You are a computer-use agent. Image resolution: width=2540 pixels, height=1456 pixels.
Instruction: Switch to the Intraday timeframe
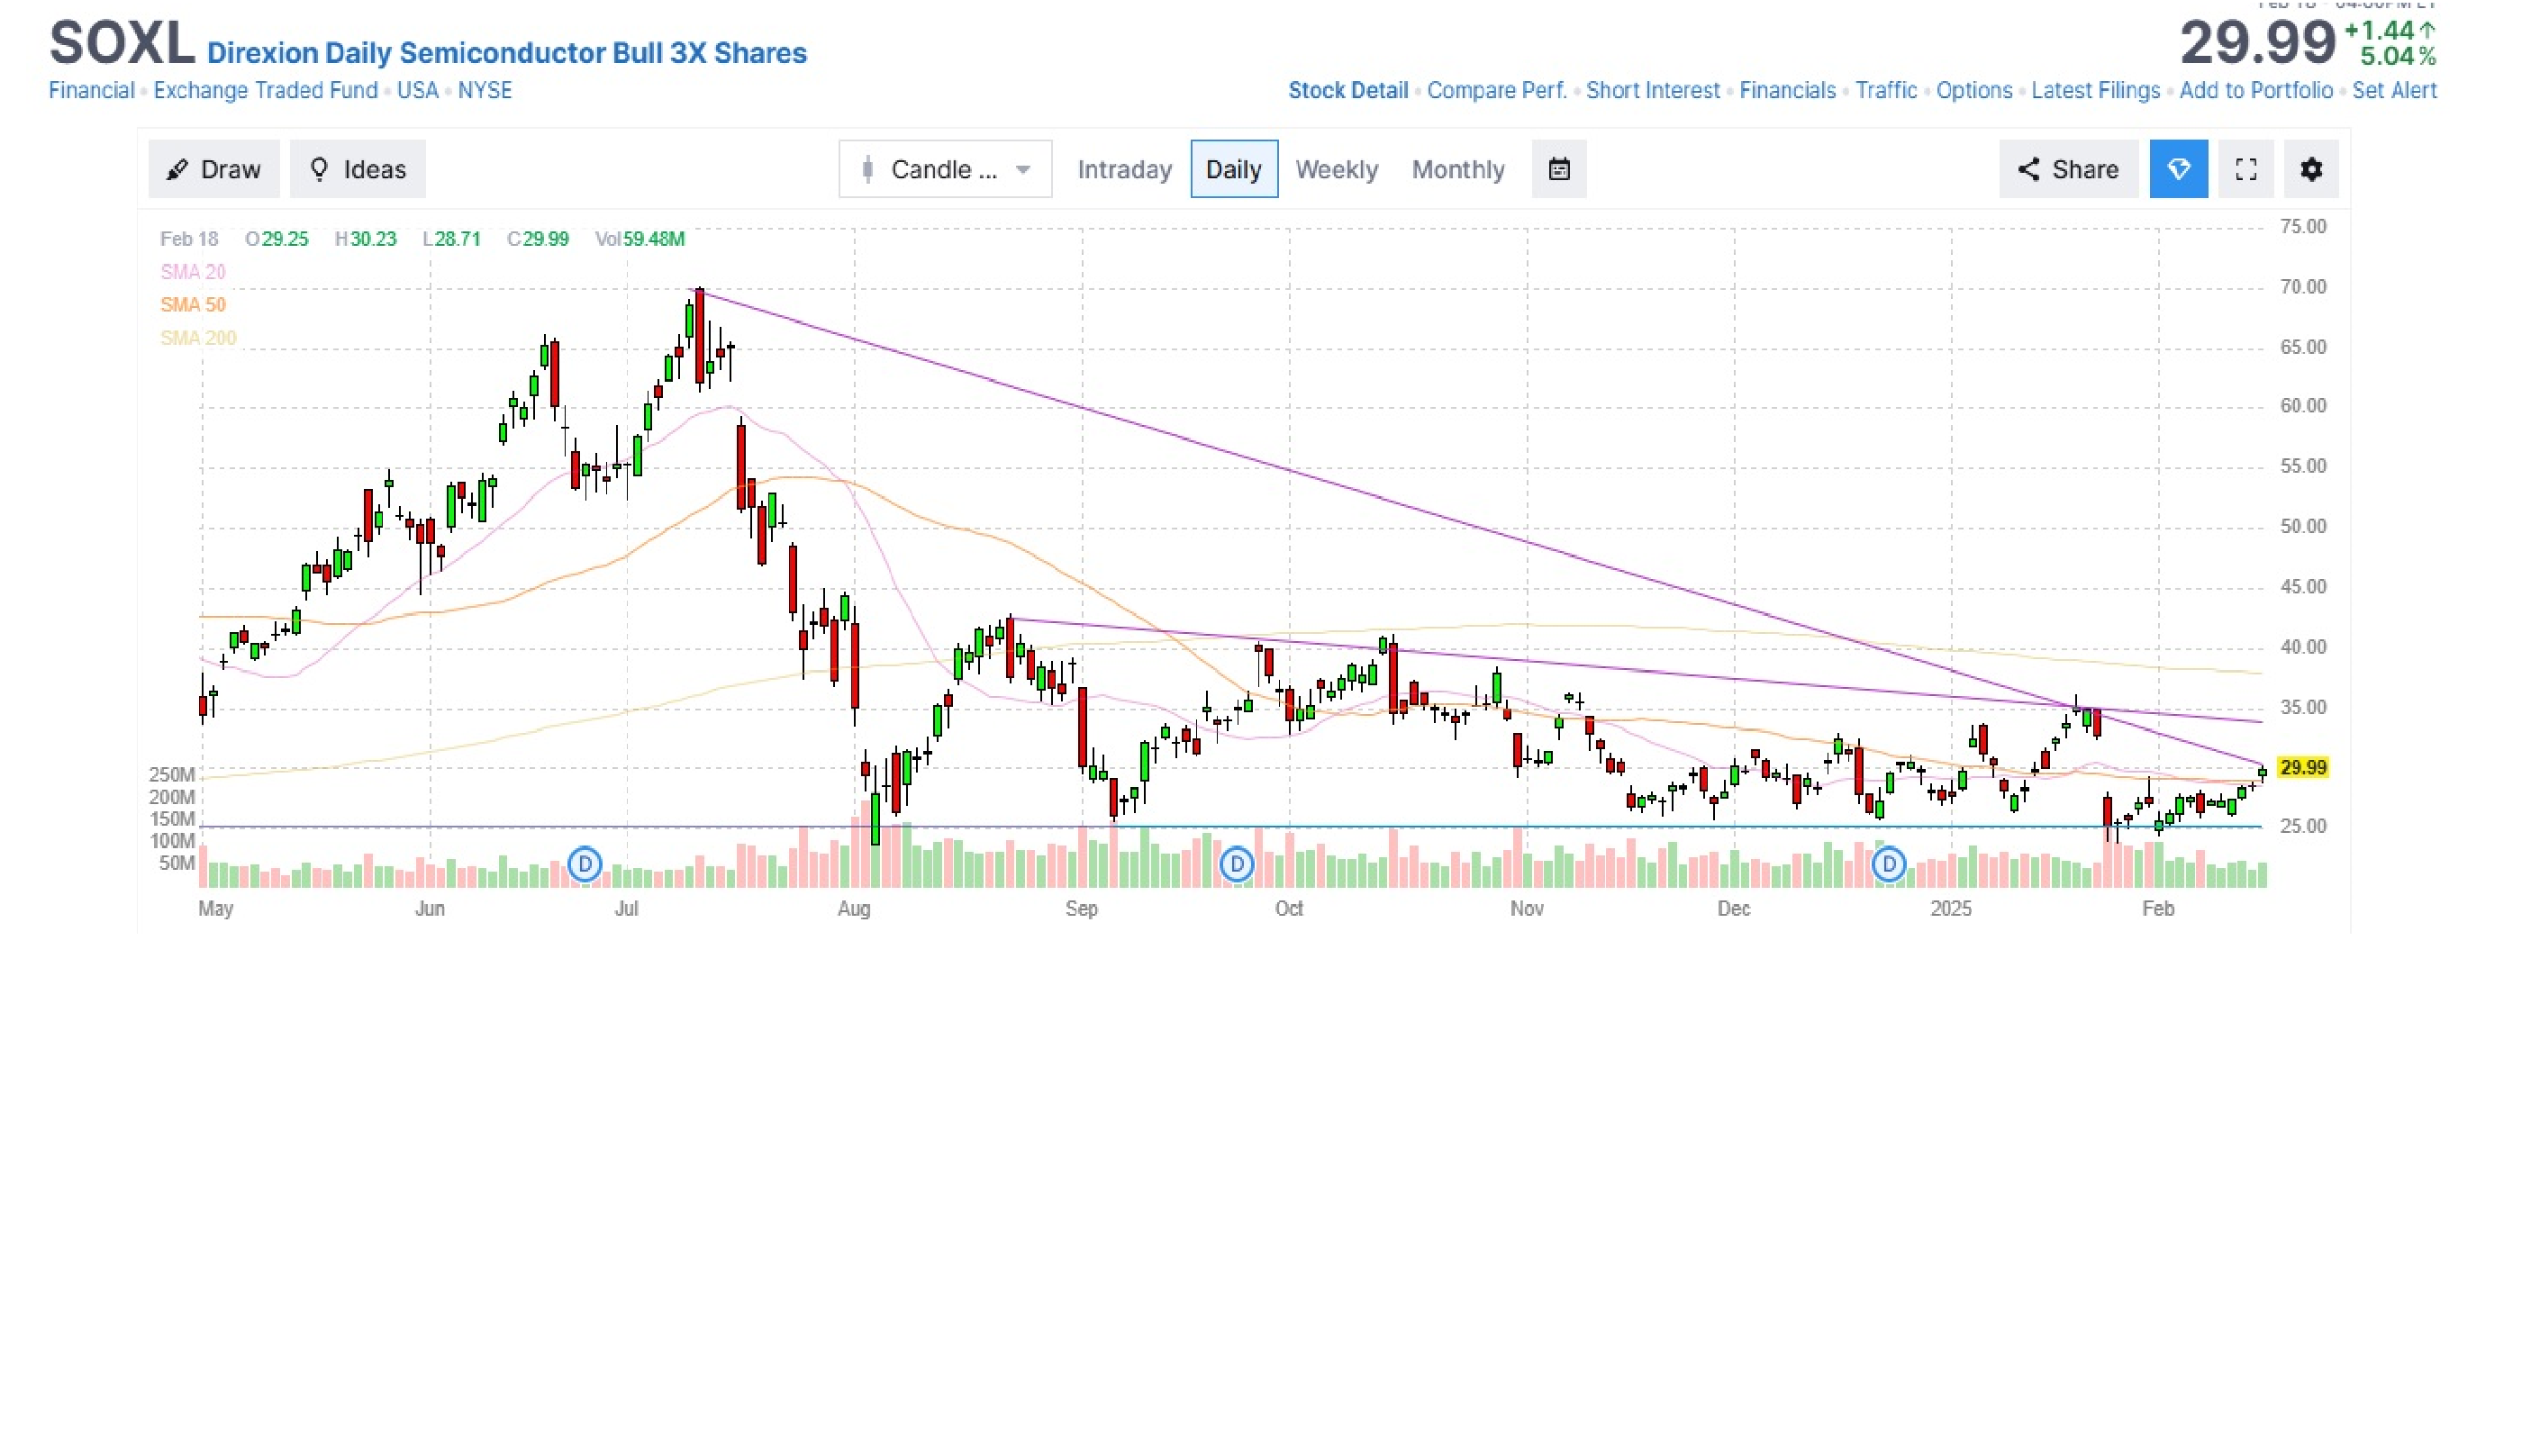(x=1124, y=169)
